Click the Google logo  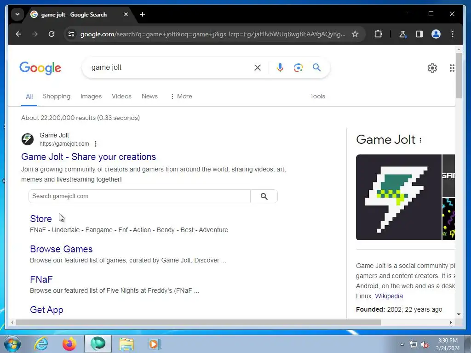[x=40, y=68]
